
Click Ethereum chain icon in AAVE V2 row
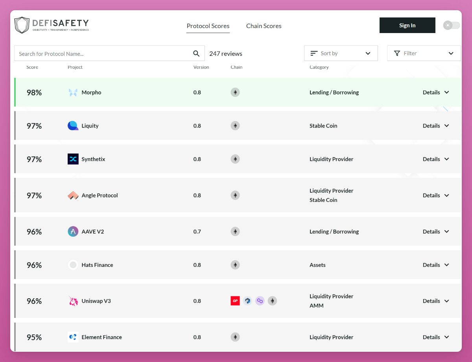pyautogui.click(x=235, y=231)
